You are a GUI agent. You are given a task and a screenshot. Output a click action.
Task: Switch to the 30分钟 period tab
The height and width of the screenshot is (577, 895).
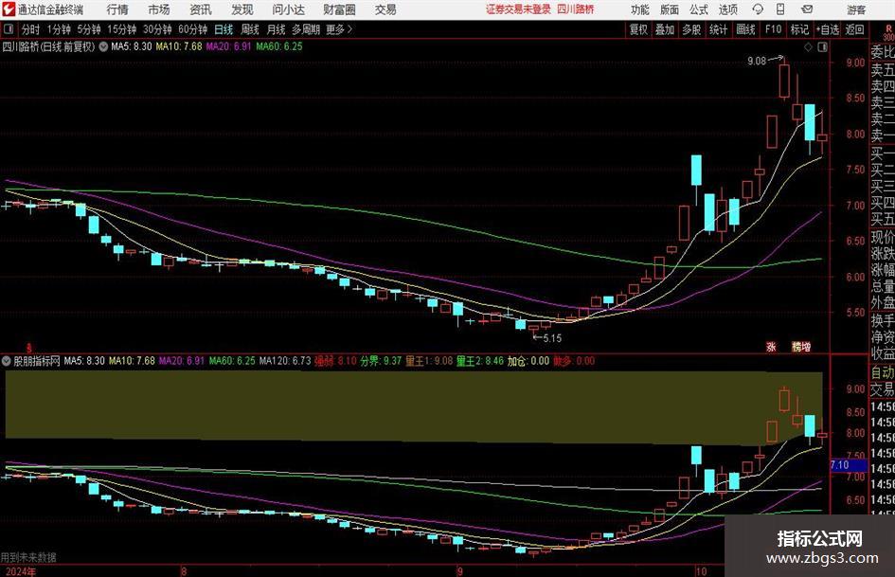[157, 29]
